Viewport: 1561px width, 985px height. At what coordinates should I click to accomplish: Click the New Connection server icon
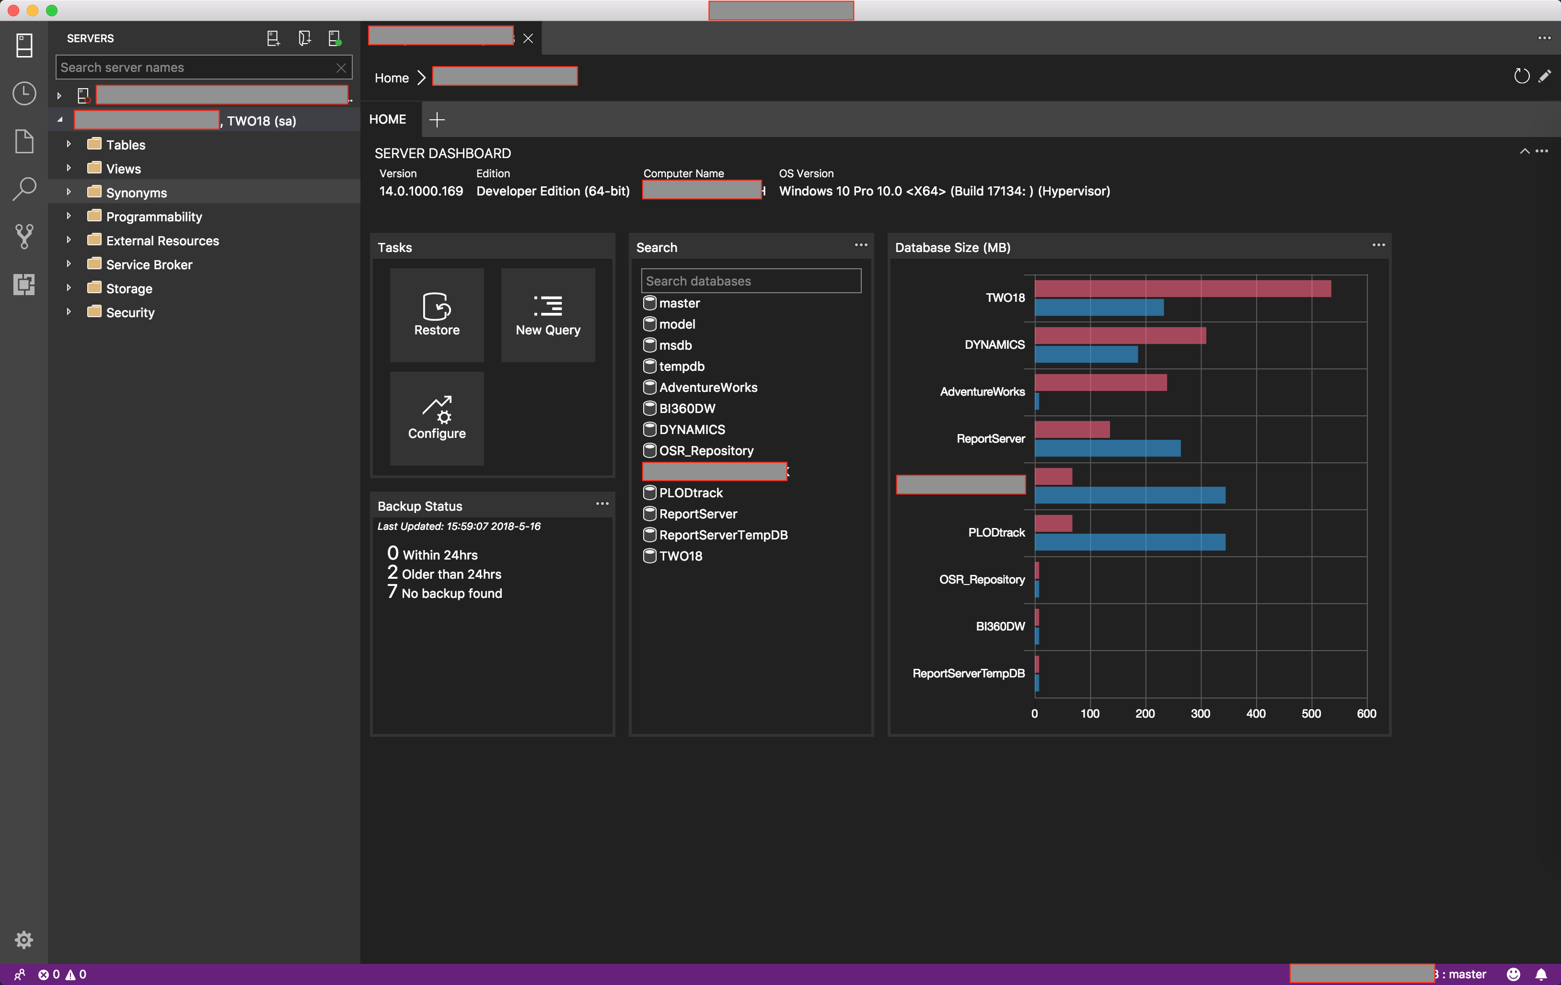(x=273, y=39)
